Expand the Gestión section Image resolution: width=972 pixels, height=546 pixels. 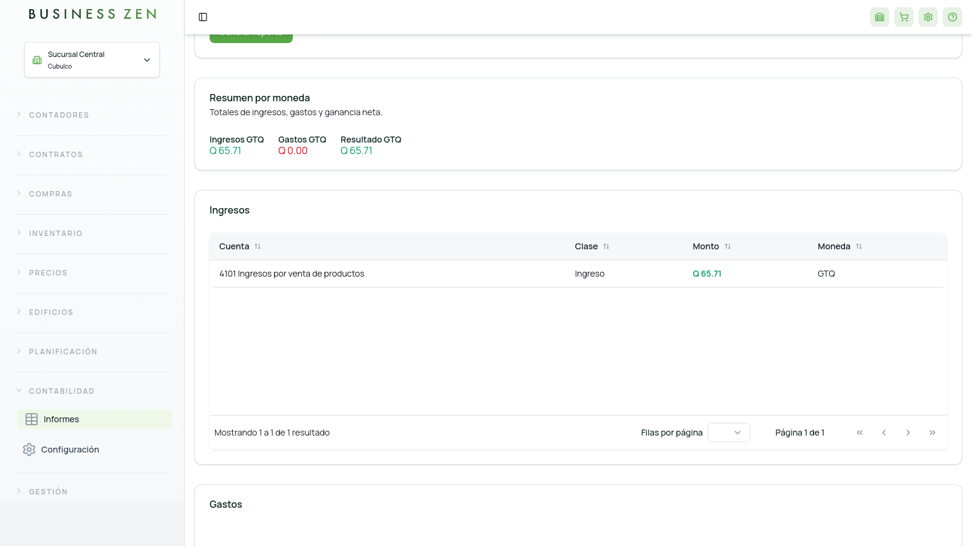pos(92,492)
